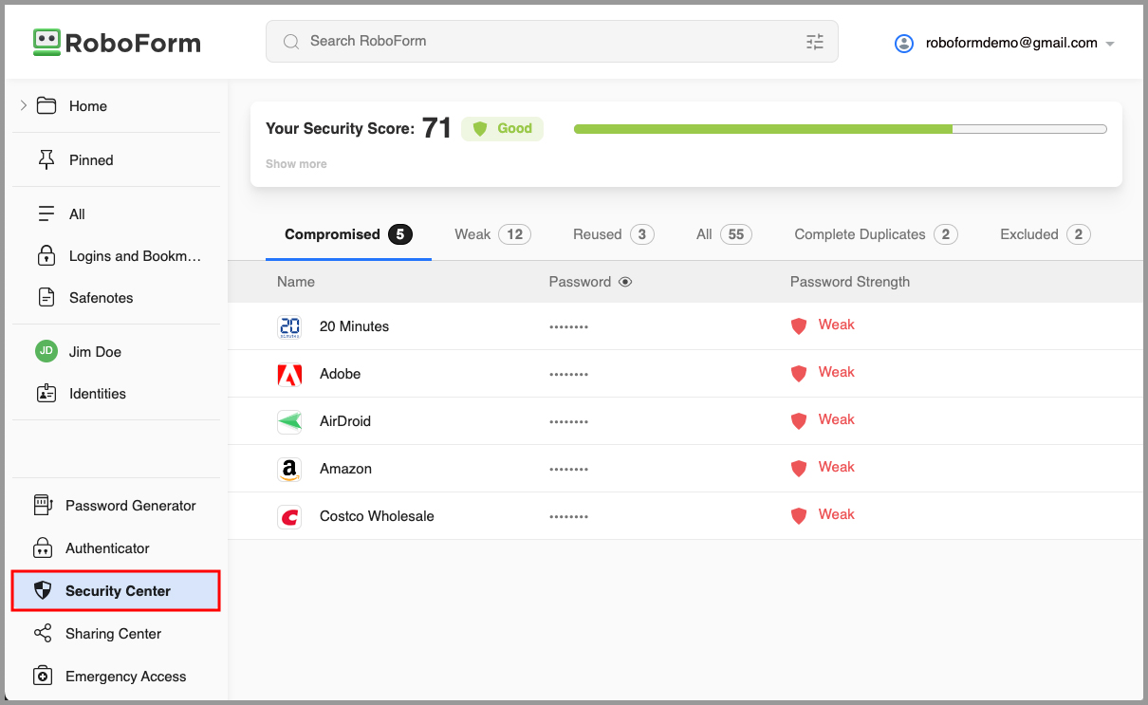Open Safenotes section

tap(101, 298)
